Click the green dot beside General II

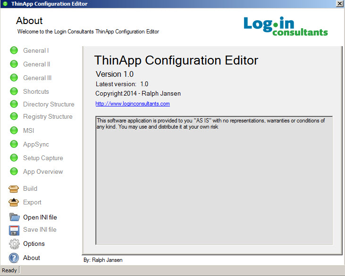tap(14, 64)
